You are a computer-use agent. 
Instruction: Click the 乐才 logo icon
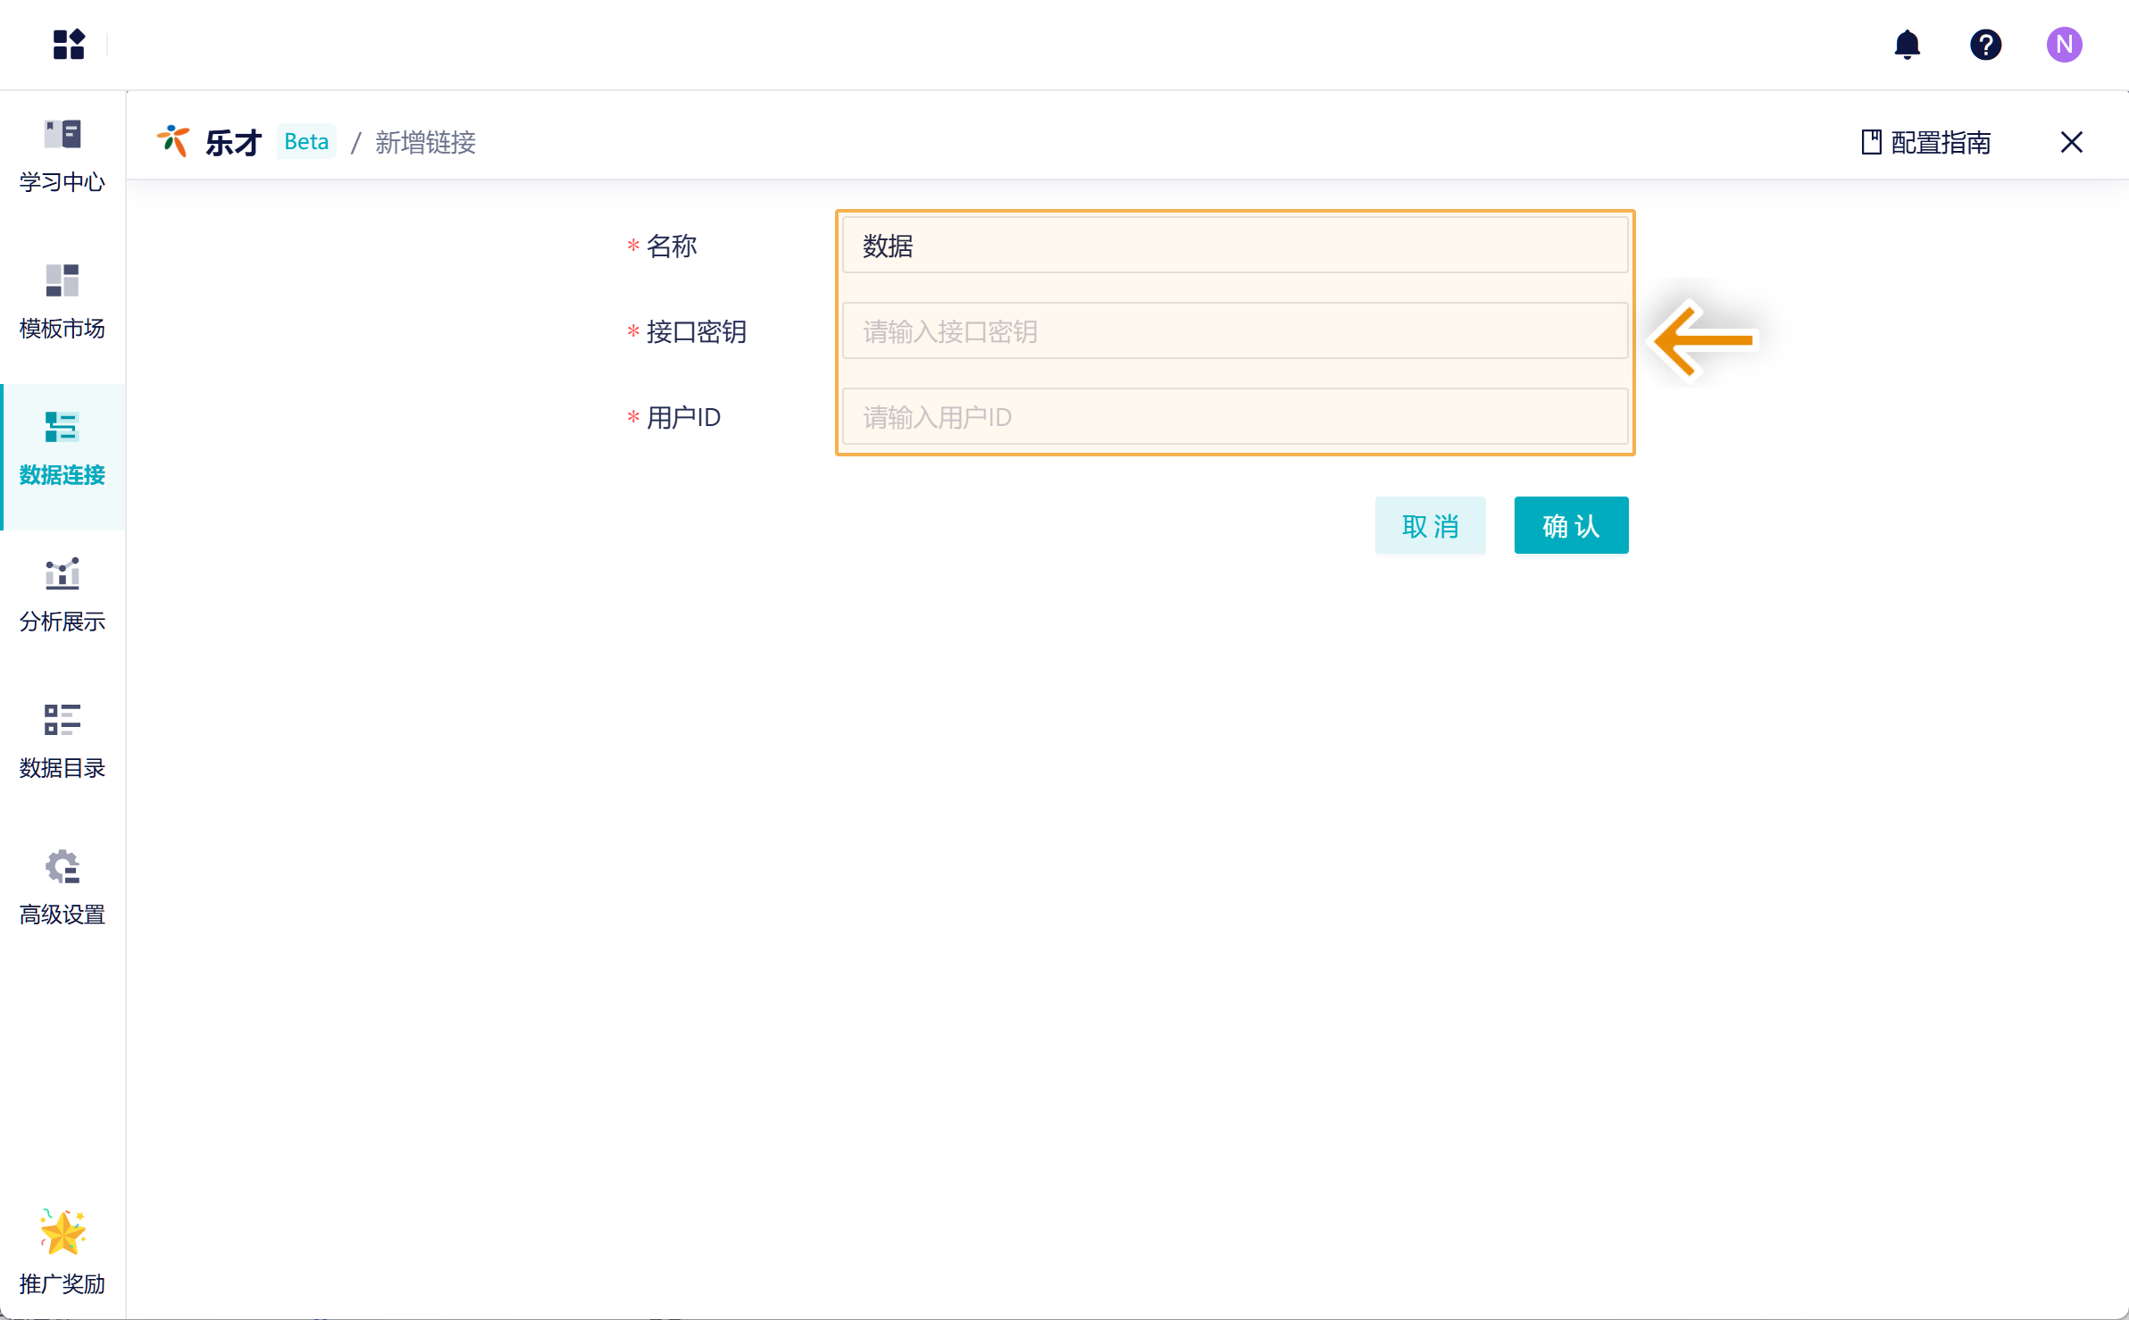(174, 141)
